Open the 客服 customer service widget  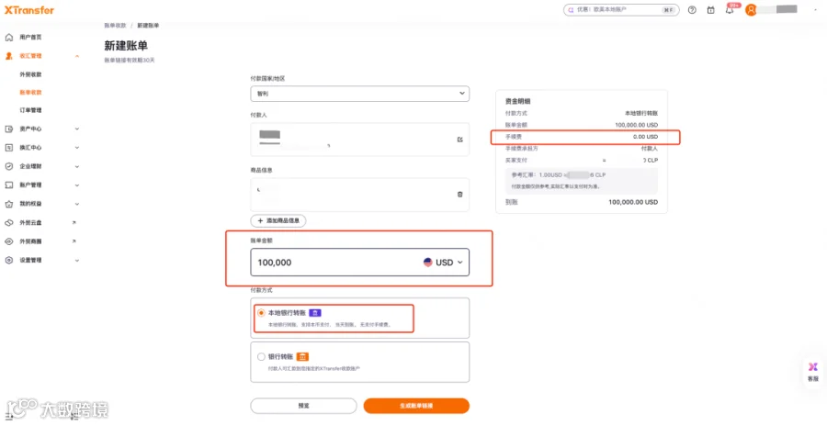(813, 372)
